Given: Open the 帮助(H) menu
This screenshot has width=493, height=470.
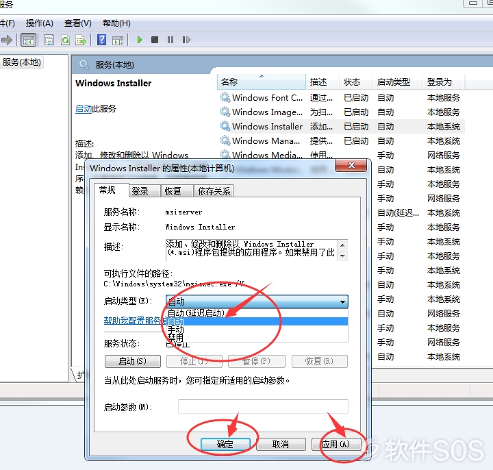Looking at the screenshot, I should coord(116,23).
